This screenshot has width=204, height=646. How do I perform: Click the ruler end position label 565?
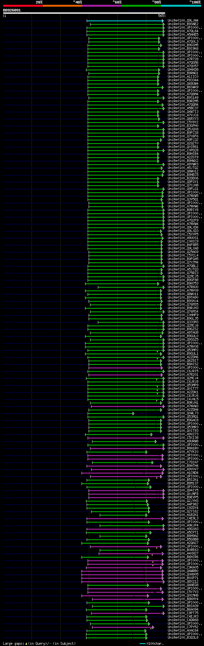[161, 16]
